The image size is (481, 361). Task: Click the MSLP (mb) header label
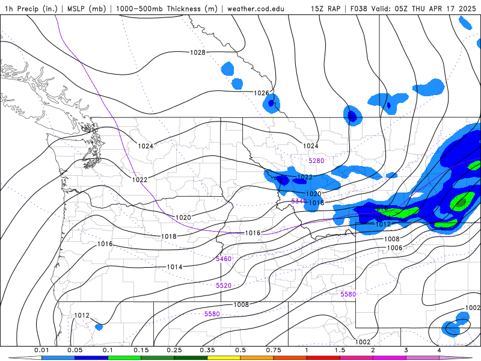87,8
